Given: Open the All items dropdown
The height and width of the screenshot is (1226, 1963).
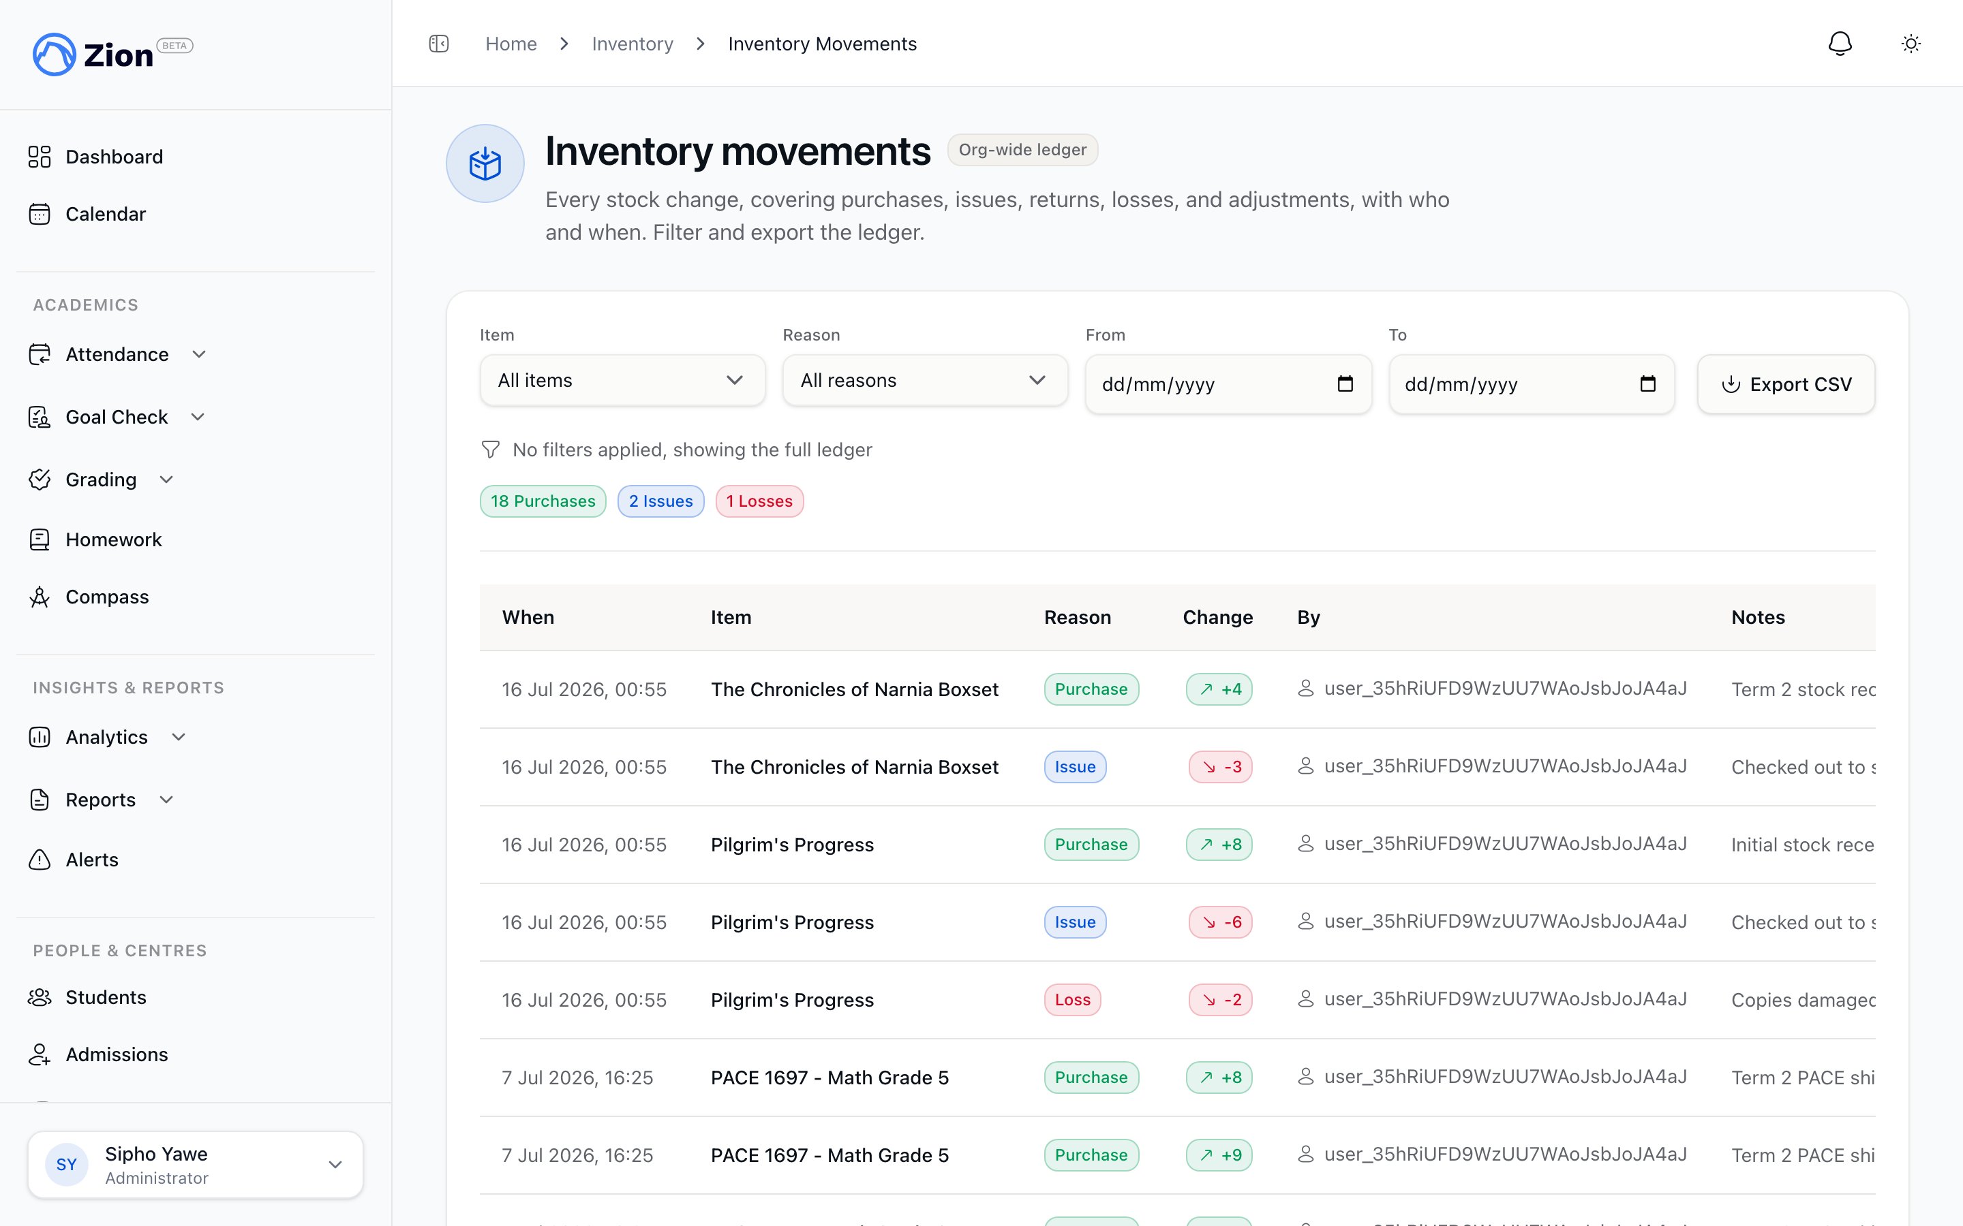Looking at the screenshot, I should [622, 380].
